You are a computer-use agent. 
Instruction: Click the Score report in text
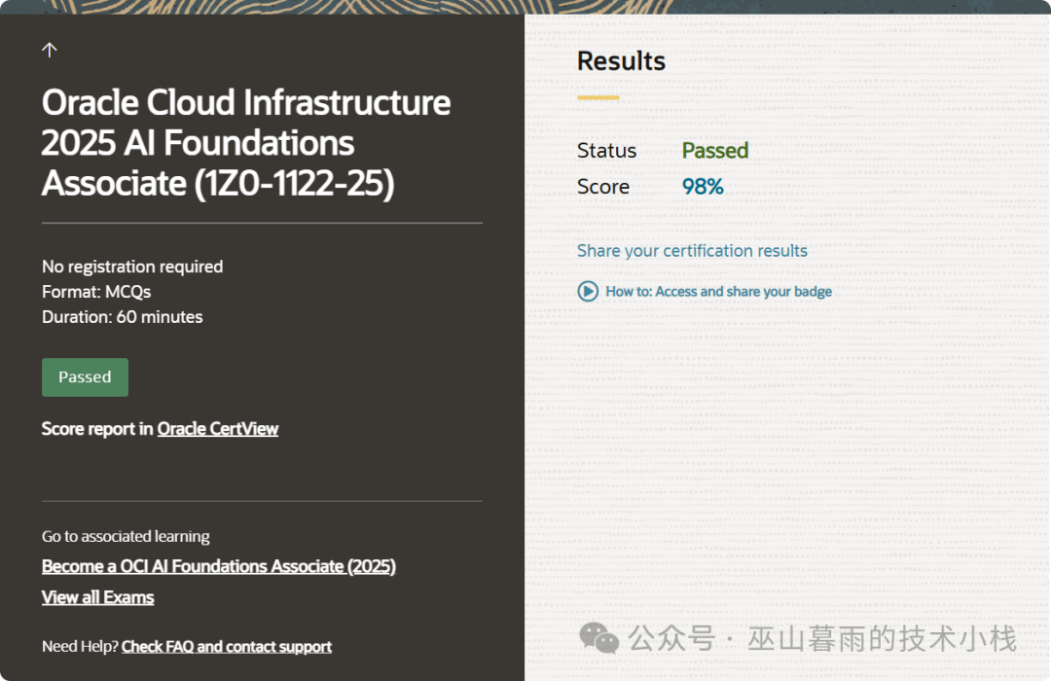pyautogui.click(x=98, y=429)
